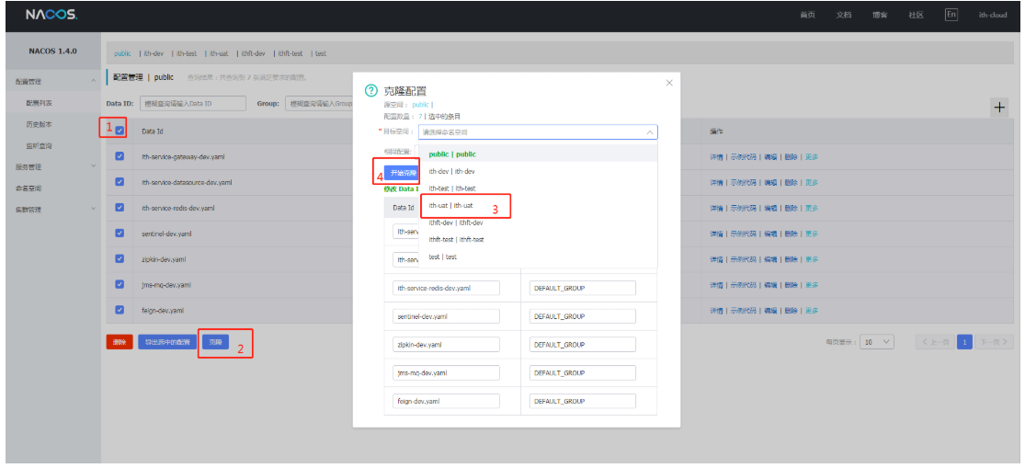This screenshot has width=1025, height=468.
Task: Edit feign-dev.yaml Data Id field in dialog
Action: point(446,401)
